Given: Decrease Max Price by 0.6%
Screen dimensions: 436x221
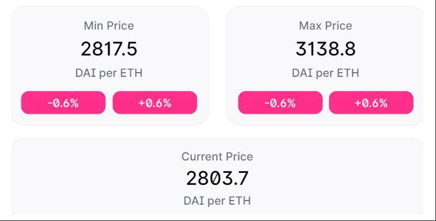Looking at the screenshot, I should (280, 103).
